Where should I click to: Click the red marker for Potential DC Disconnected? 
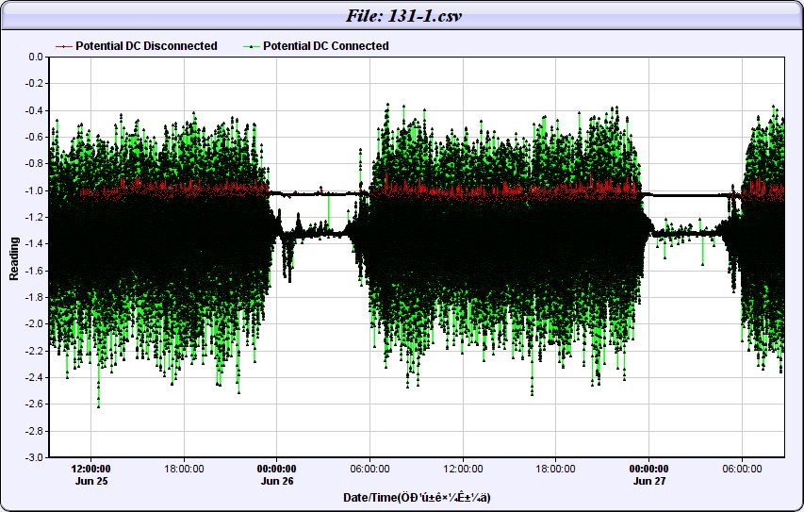[x=64, y=46]
